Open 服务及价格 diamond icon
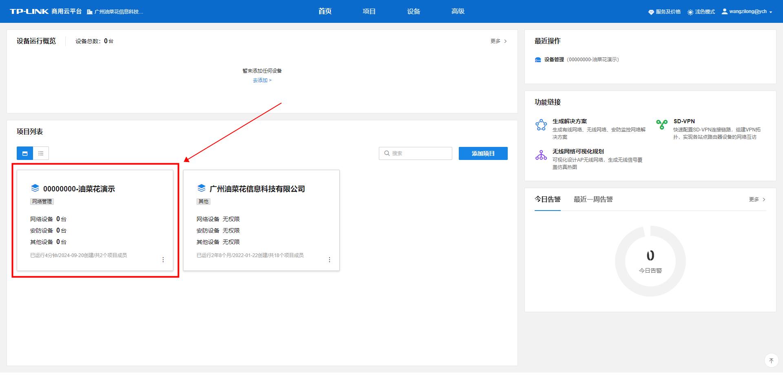Screen dimensions: 783x375 coord(651,12)
